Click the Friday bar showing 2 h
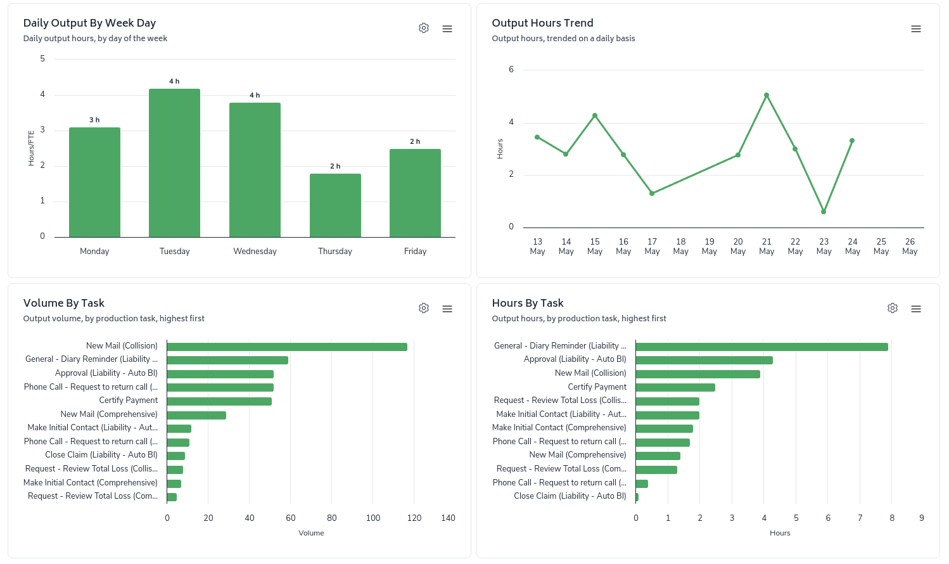This screenshot has height=564, width=949. click(415, 193)
